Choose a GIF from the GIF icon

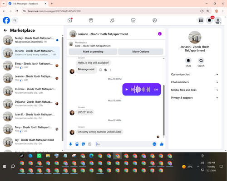[x=90, y=144]
